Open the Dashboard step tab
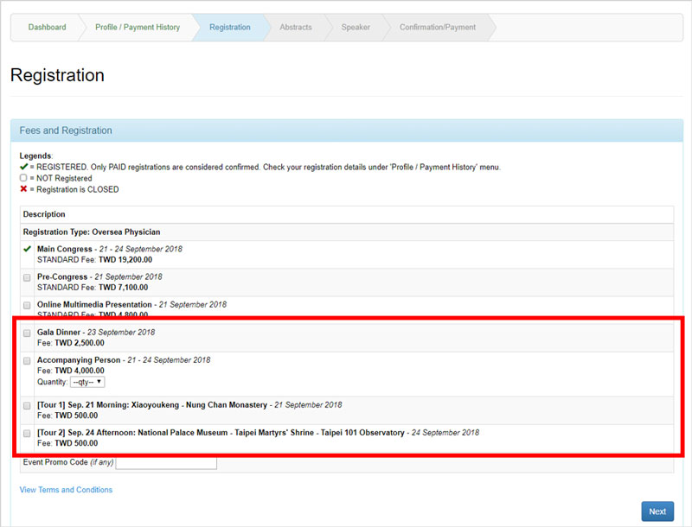The width and height of the screenshot is (692, 527). click(x=47, y=28)
